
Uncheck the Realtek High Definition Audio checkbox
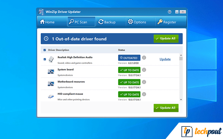click(x=45, y=59)
